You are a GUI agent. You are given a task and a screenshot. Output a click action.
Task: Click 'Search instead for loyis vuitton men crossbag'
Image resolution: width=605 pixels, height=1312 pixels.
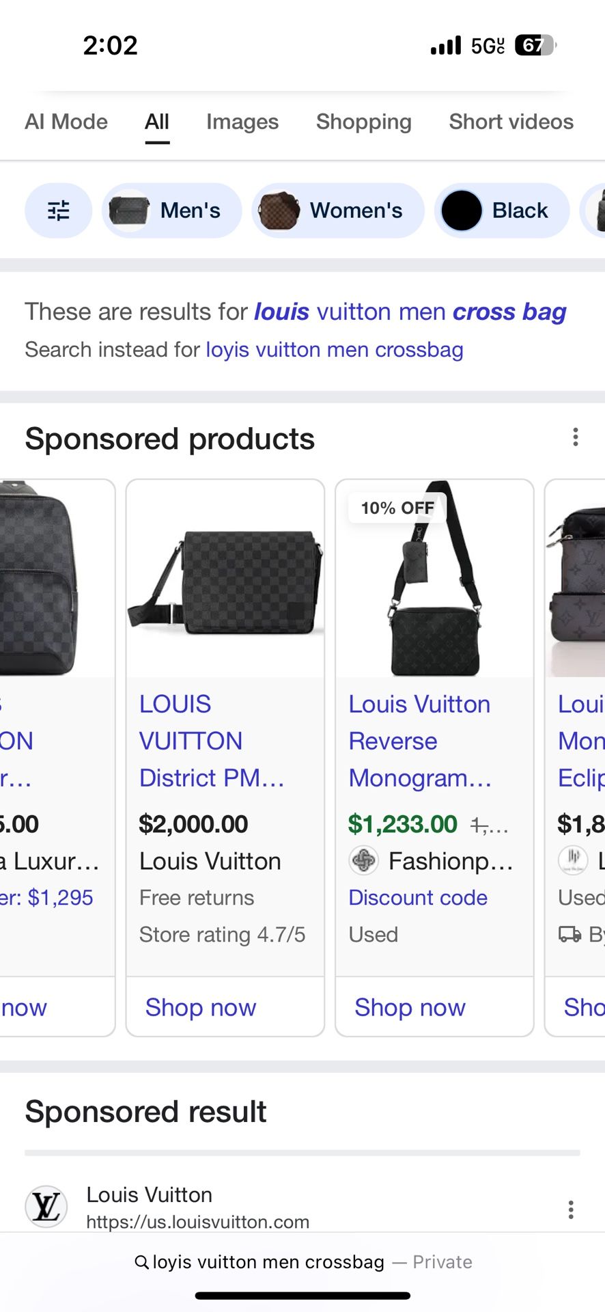334,349
